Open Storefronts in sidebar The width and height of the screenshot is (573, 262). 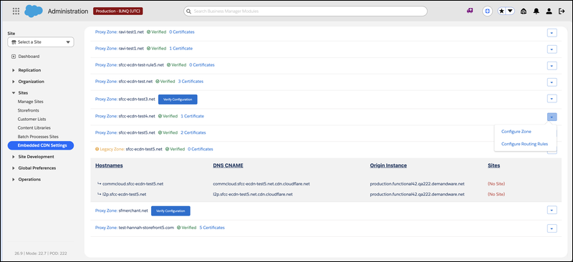coord(28,110)
